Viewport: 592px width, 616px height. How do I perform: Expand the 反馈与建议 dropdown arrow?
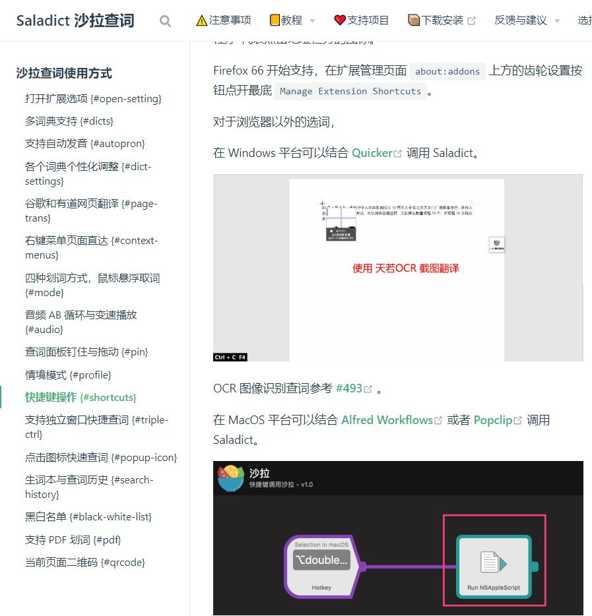coord(557,21)
